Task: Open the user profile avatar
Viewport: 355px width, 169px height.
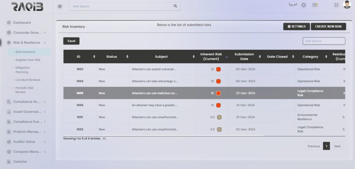Action: tap(347, 5)
